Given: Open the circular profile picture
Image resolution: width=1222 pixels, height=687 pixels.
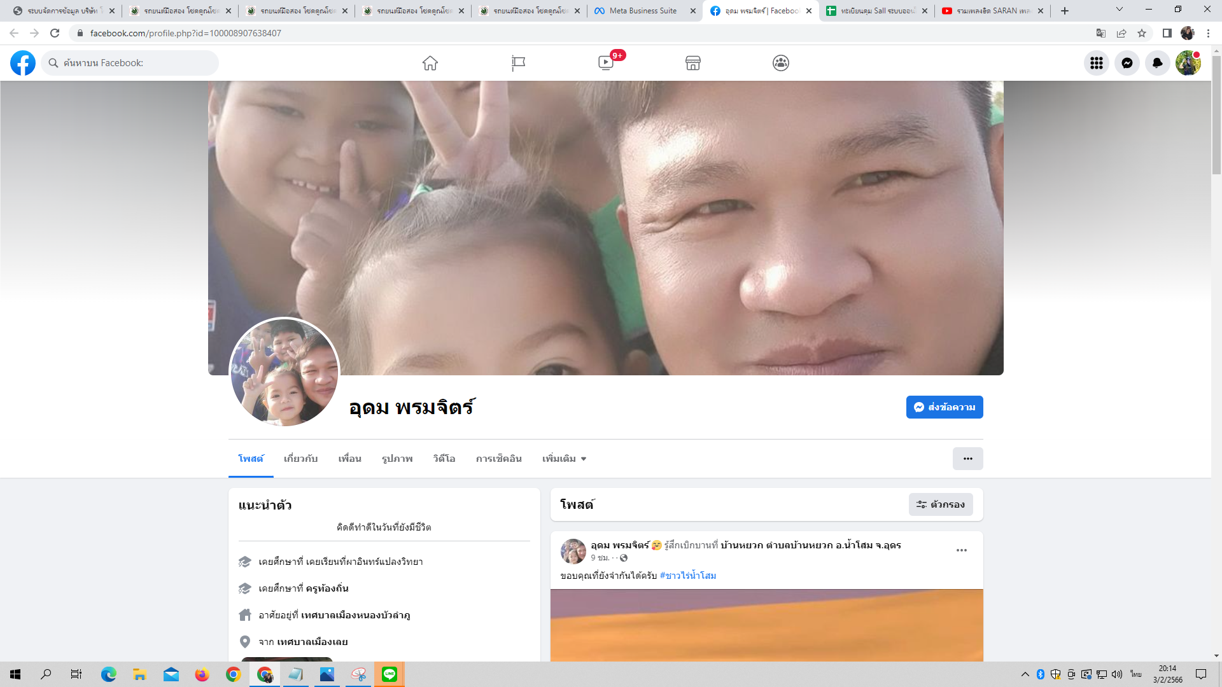Looking at the screenshot, I should click(x=284, y=373).
